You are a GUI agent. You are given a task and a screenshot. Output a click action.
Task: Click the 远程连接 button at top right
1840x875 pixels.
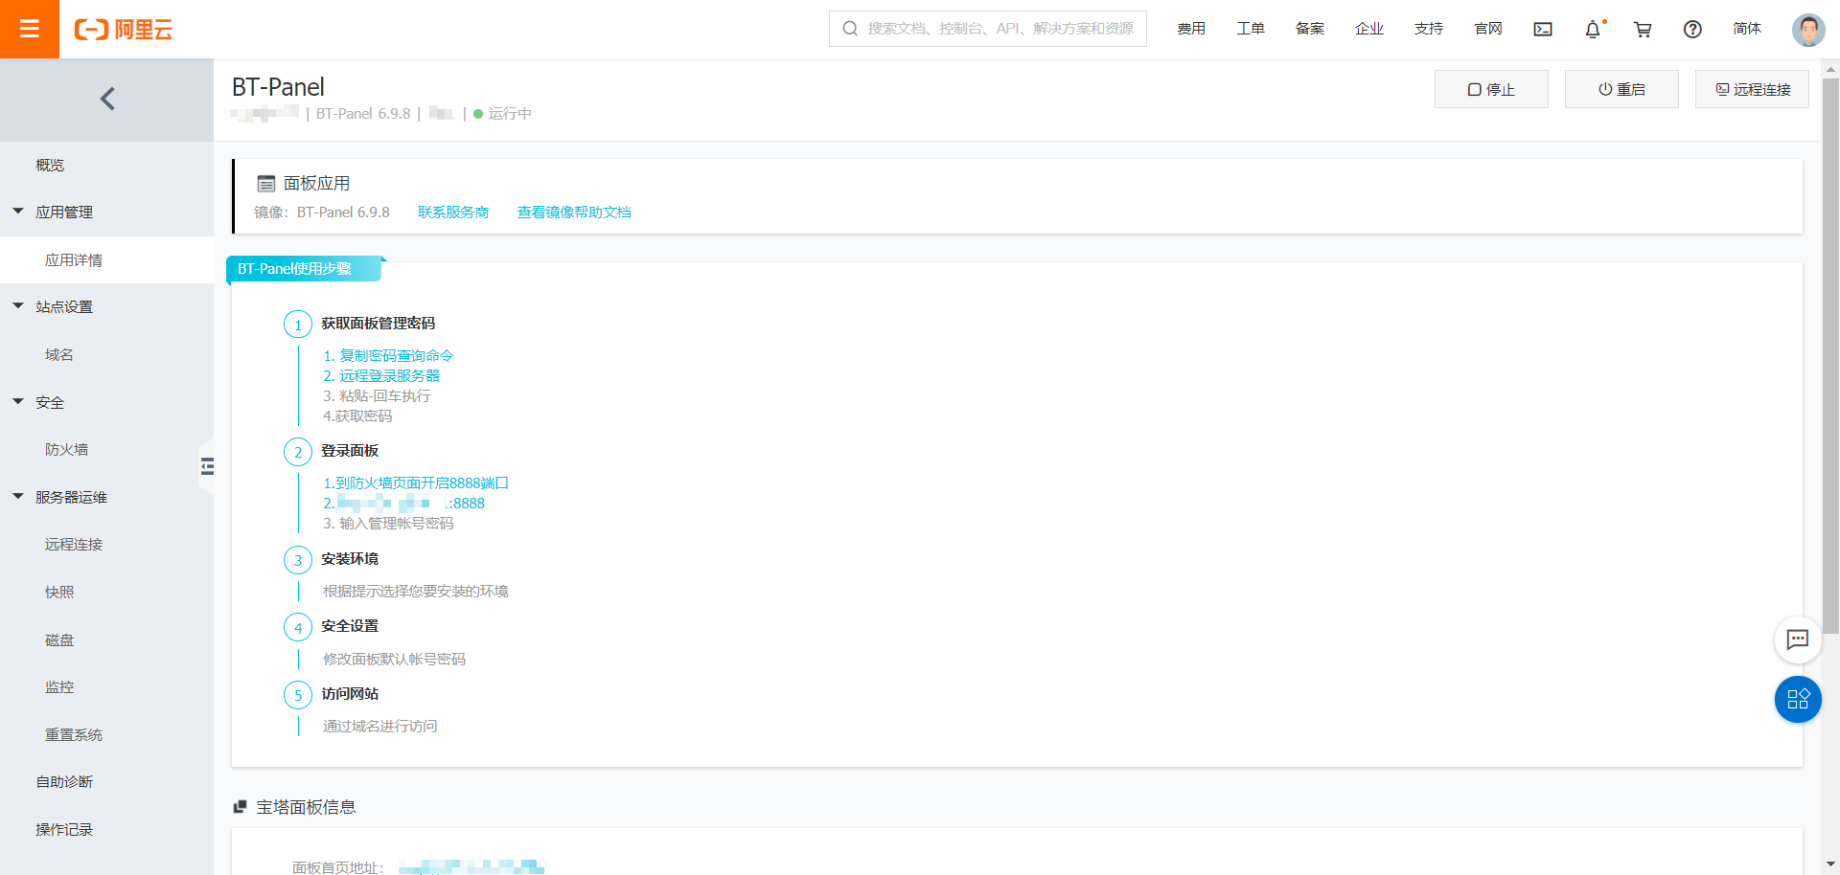(x=1752, y=89)
